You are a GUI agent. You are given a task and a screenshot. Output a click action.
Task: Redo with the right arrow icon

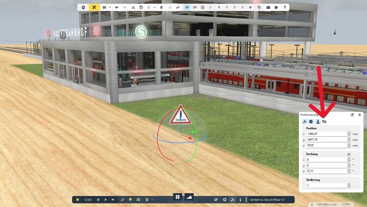[124, 7]
